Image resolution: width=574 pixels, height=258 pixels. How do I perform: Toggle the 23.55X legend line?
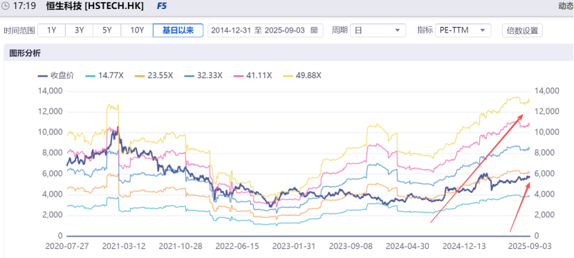click(154, 76)
